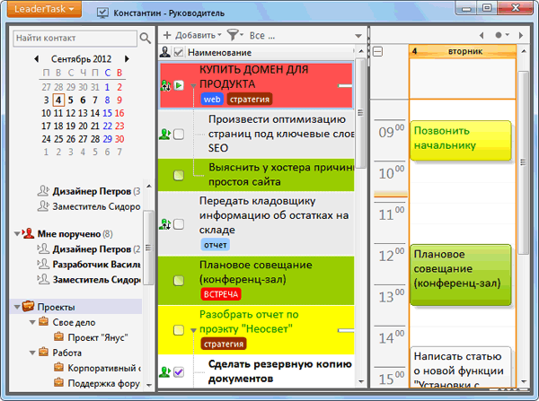The width and height of the screenshot is (539, 401).
Task: Collapse the Мне поручено group
Action: click(x=17, y=233)
